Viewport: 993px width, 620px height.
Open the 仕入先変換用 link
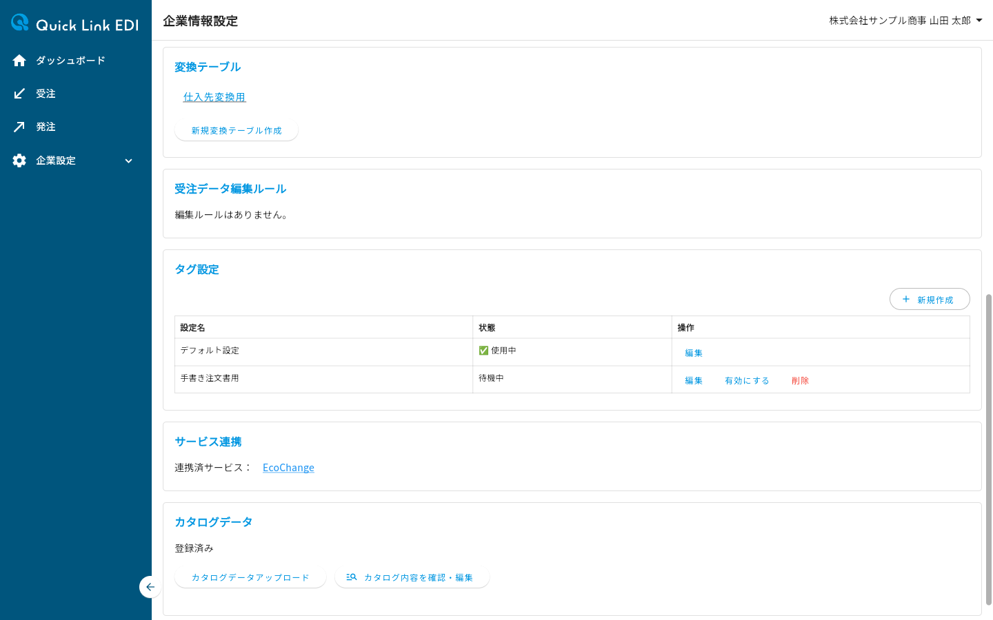click(214, 97)
